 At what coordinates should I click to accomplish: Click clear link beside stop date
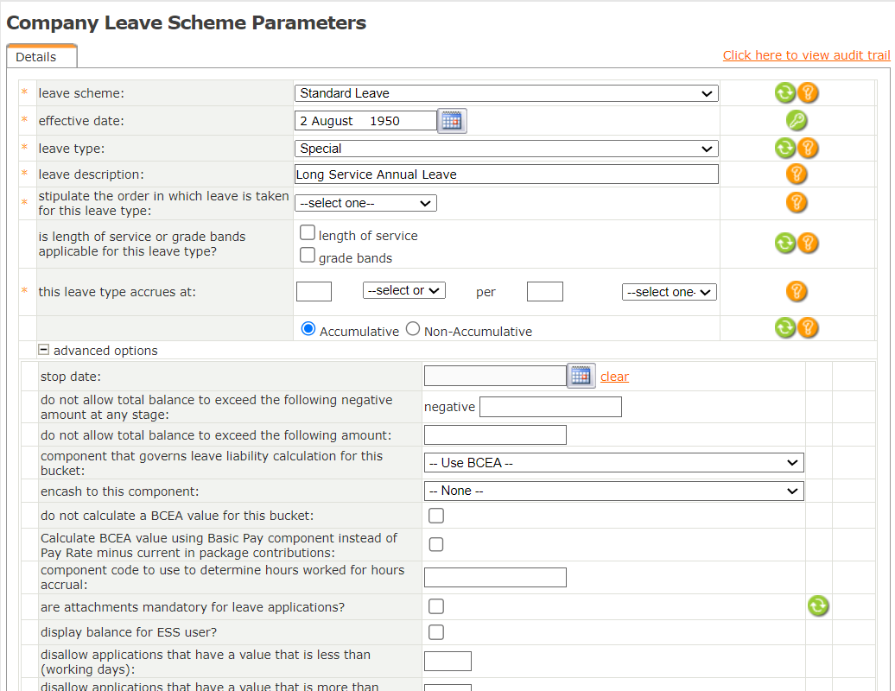click(614, 377)
